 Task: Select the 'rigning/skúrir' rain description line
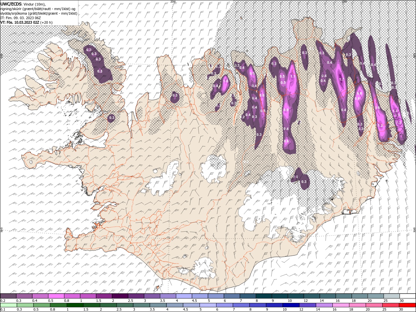pyautogui.click(x=38, y=8)
